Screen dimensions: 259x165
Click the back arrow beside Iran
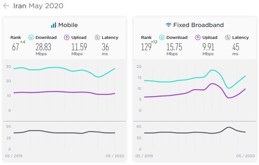tap(6, 6)
